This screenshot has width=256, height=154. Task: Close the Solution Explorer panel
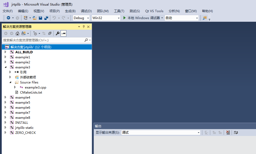88,27
